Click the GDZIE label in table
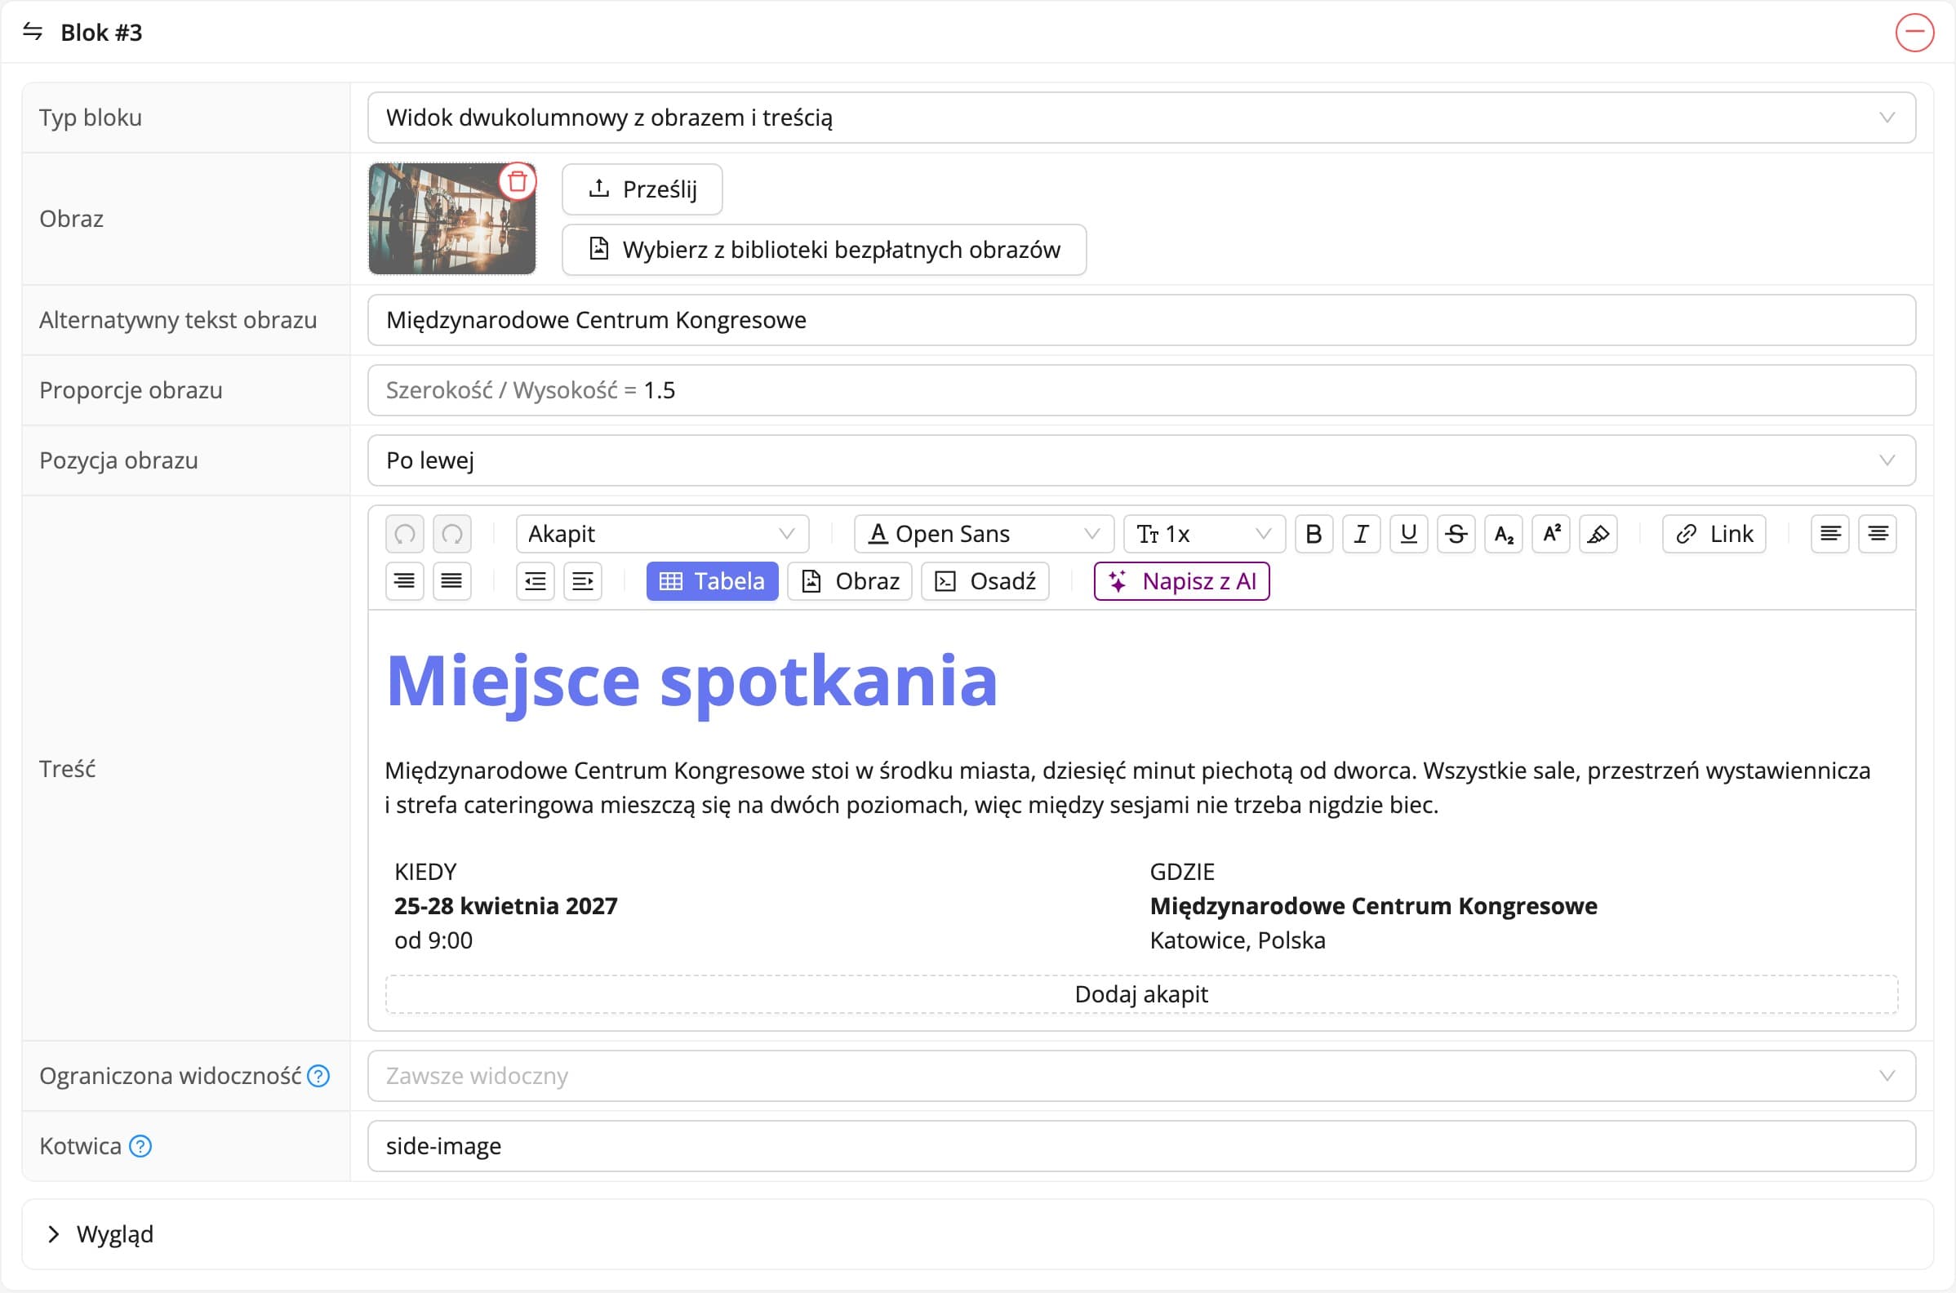 (1181, 872)
